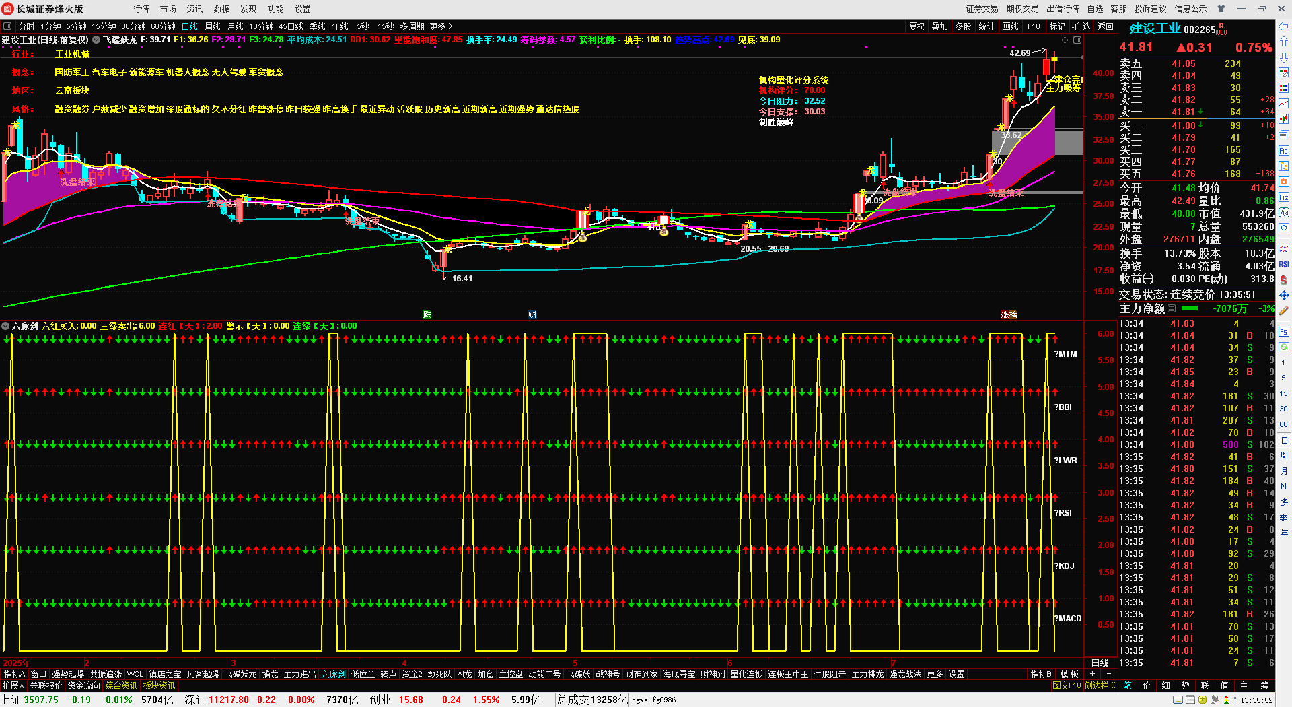Click the 期权交易 link
Screen dimensions: 1292x707
1023,9
